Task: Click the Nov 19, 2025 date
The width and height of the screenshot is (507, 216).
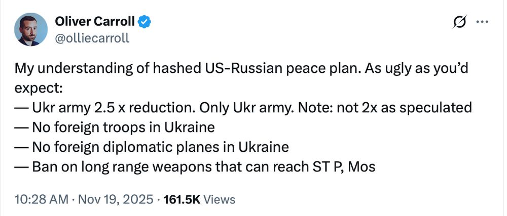Action: point(115,199)
